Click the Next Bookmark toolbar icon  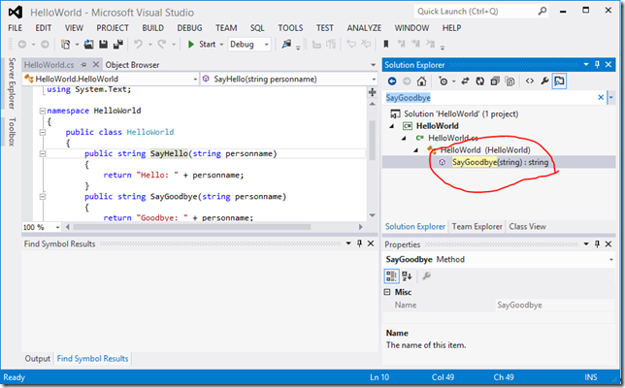(415, 45)
